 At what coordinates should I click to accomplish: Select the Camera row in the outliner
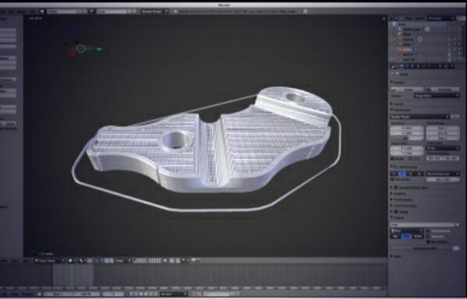(408, 39)
